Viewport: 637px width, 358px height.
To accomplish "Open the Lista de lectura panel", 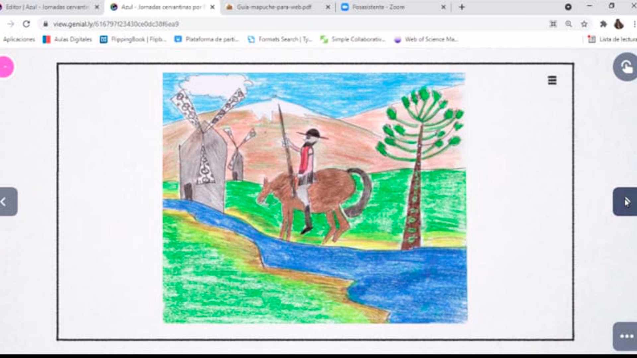I will [x=612, y=39].
